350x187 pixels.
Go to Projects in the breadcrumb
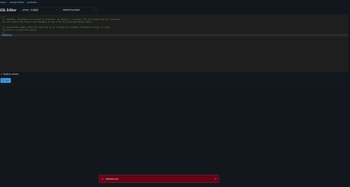click(x=3, y=2)
